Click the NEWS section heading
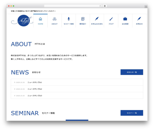This screenshot has width=154, height=130. [x=20, y=72]
